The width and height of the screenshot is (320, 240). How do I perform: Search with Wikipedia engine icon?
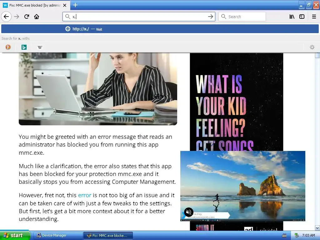[x=40, y=47]
